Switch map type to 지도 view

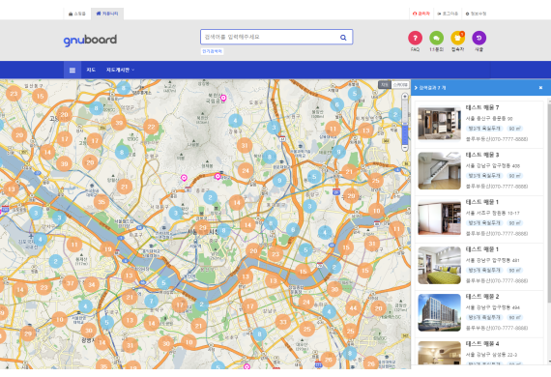point(385,85)
